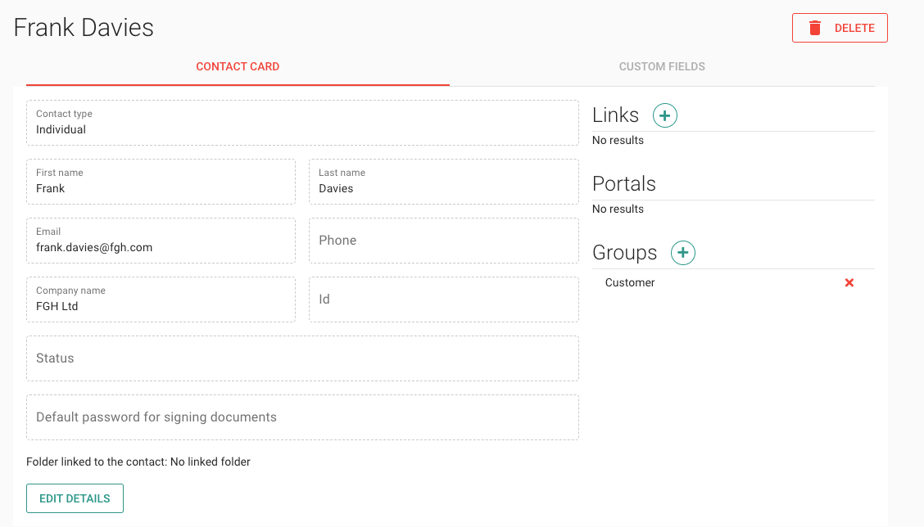This screenshot has width=924, height=527.
Task: Click the empty Phone field
Action: click(443, 241)
